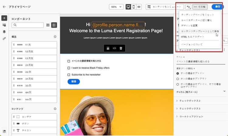The height and width of the screenshot is (136, 228).
Task: Click personalization icon in floating toolbar
Action: click(x=108, y=48)
